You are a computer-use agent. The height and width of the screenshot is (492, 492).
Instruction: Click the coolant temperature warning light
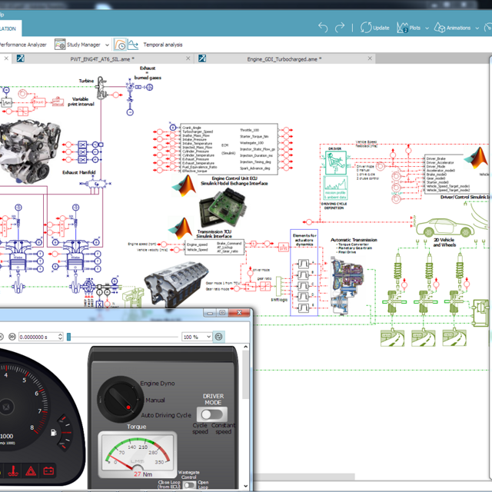[x=13, y=471]
